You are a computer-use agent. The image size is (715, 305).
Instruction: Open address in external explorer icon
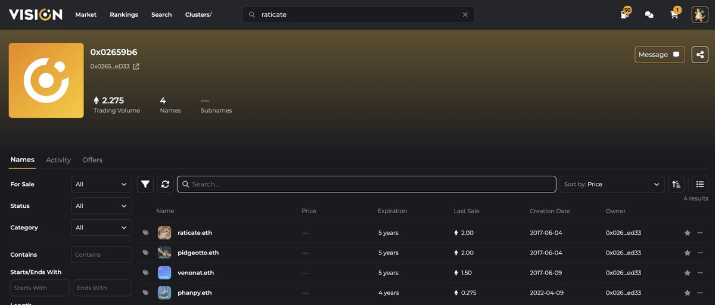[136, 67]
